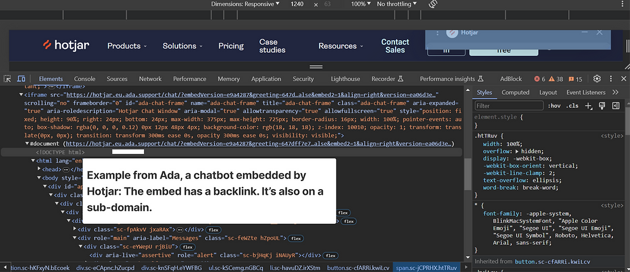This screenshot has height=272, width=630.
Task: Open the Sources tab
Action: coord(117,79)
